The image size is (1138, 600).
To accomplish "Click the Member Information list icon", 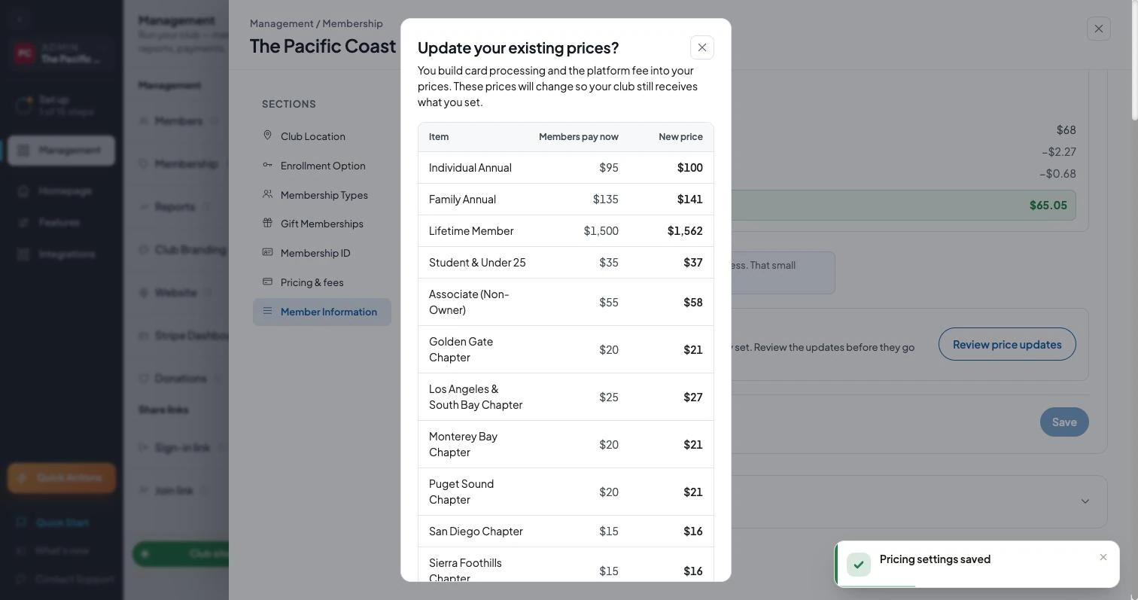I will coord(267,311).
